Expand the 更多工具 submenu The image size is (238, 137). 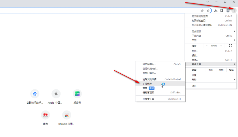[x=211, y=64]
